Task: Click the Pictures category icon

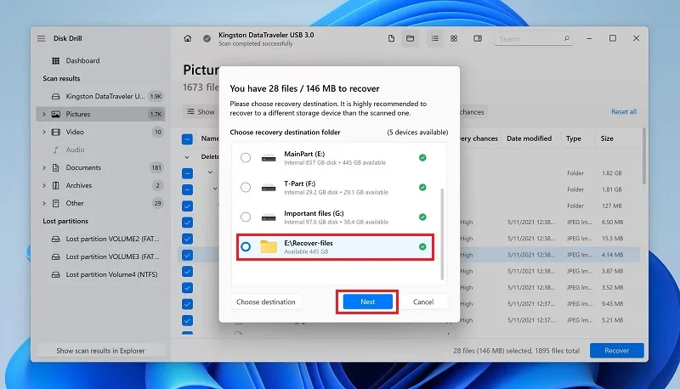Action: tap(55, 114)
